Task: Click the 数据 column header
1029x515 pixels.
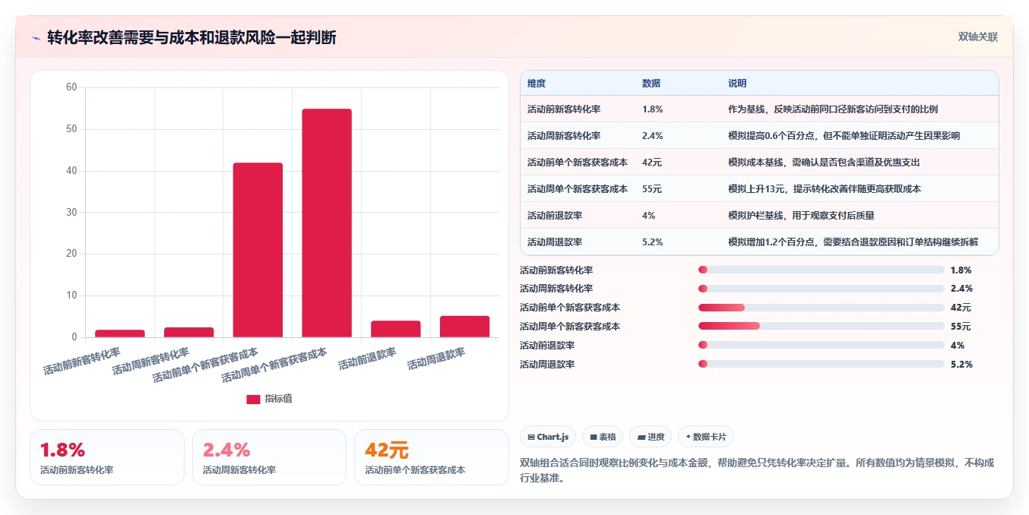Action: tap(651, 83)
